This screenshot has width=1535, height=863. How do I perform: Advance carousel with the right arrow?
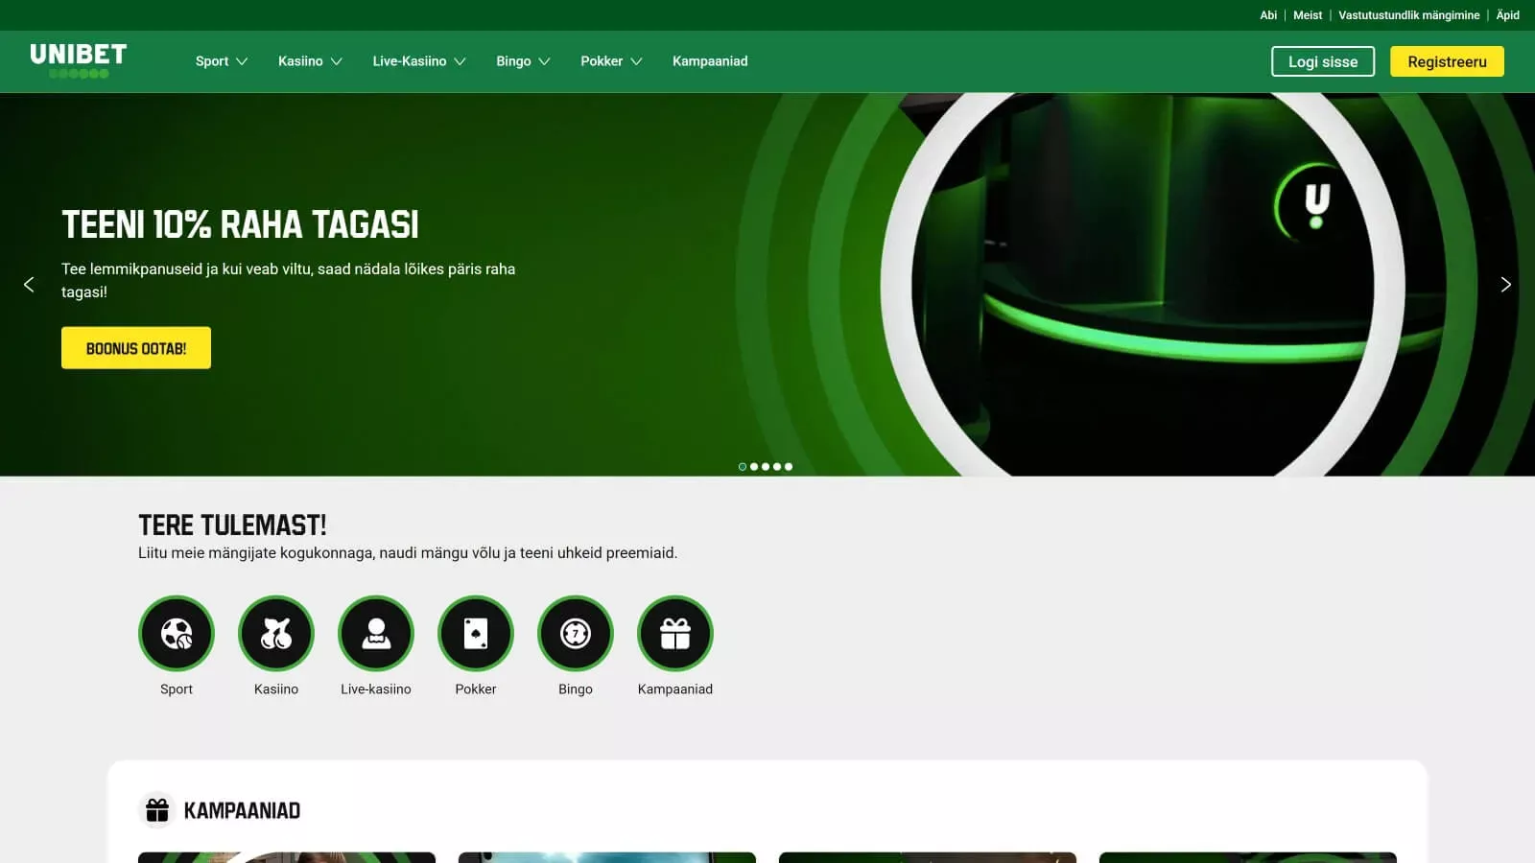click(x=1505, y=284)
